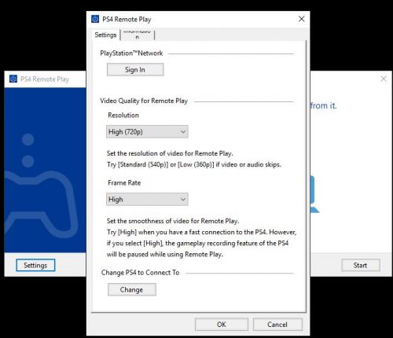393x338 pixels.
Task: Click the Frame Rate label text
Action: click(x=124, y=182)
